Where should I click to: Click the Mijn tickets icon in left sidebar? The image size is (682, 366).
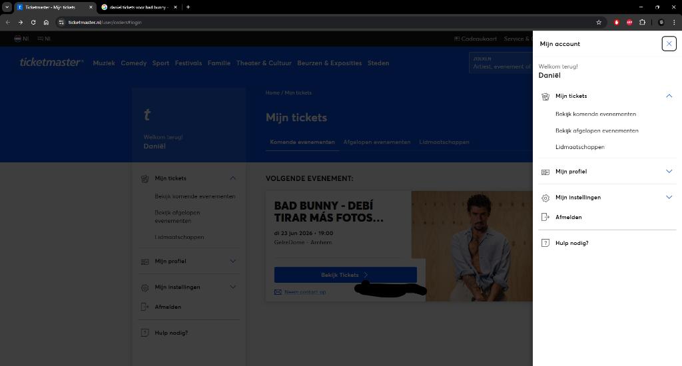pos(145,178)
